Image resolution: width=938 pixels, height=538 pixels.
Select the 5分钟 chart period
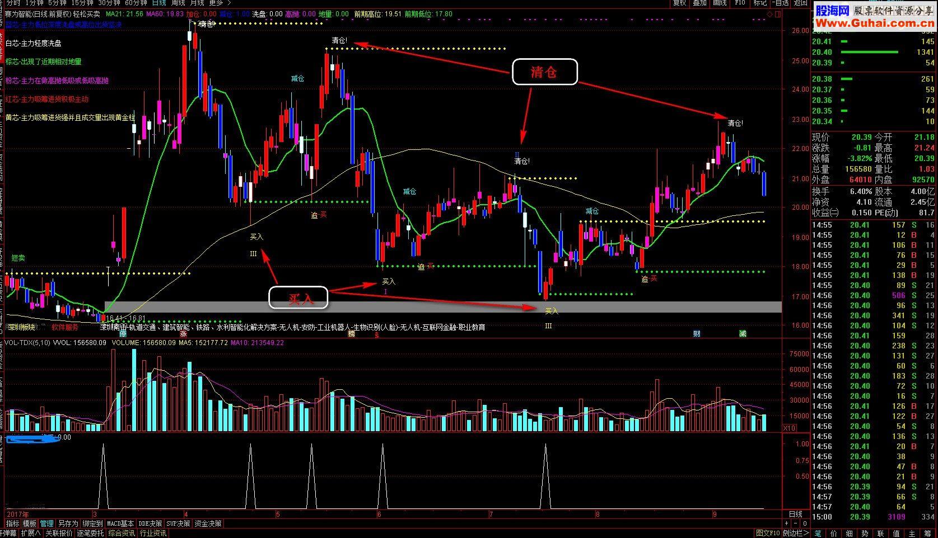coord(57,3)
